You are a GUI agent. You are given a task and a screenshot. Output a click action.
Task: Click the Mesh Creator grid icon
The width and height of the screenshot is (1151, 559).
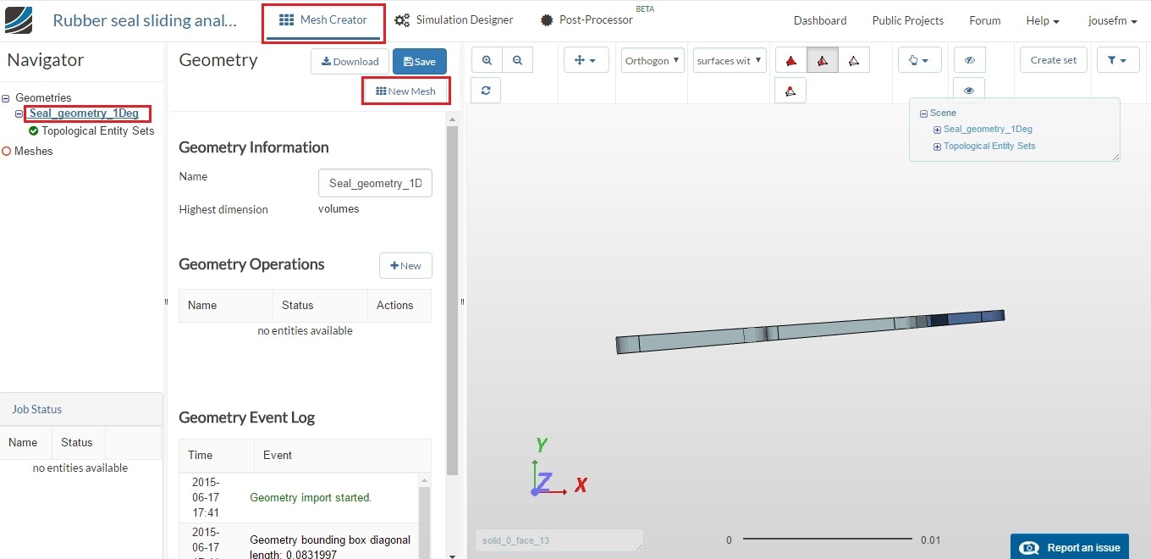coord(286,19)
